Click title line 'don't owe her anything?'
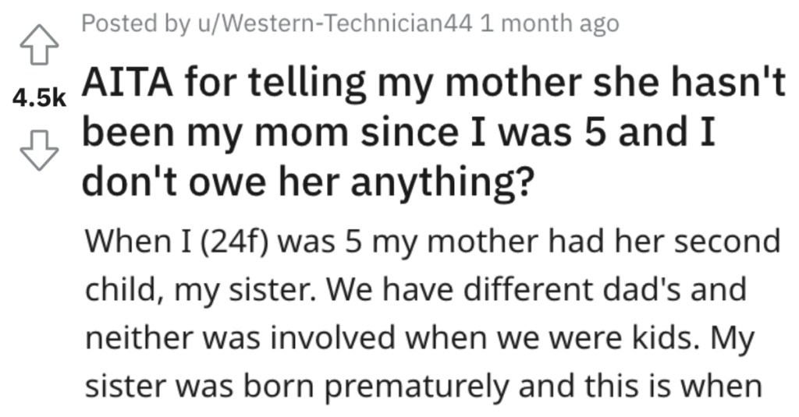The image size is (799, 417). tap(308, 182)
